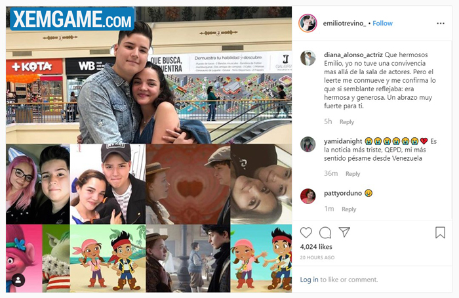Click the Log in link
The width and height of the screenshot is (459, 298).
(309, 280)
